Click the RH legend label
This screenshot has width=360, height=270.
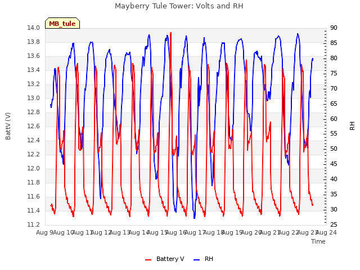click(209, 259)
